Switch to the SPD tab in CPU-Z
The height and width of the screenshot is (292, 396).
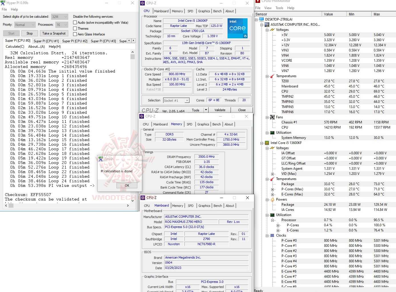pyautogui.click(x=190, y=11)
